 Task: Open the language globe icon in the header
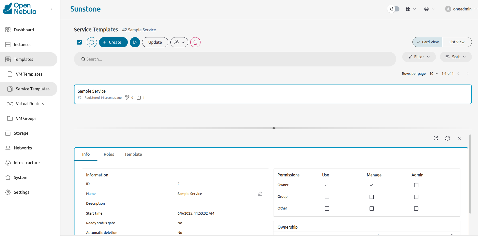[x=426, y=9]
